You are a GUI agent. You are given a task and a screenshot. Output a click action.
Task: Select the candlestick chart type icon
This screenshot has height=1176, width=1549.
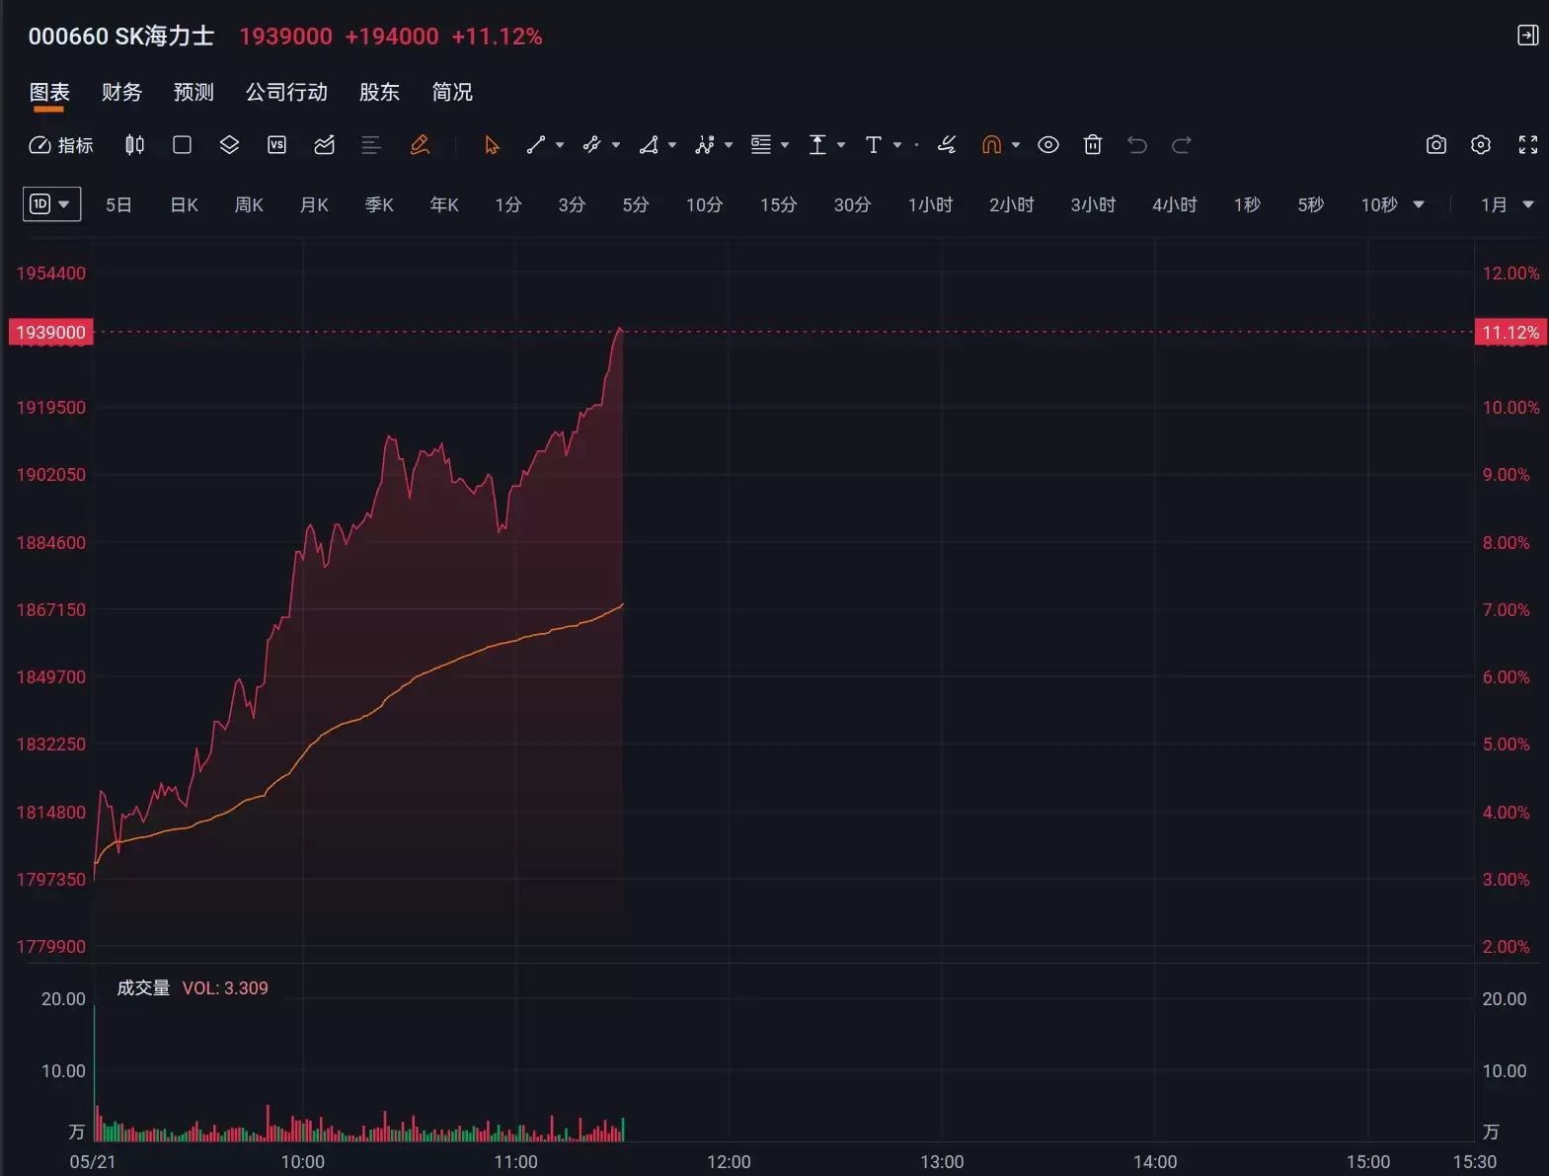tap(135, 145)
